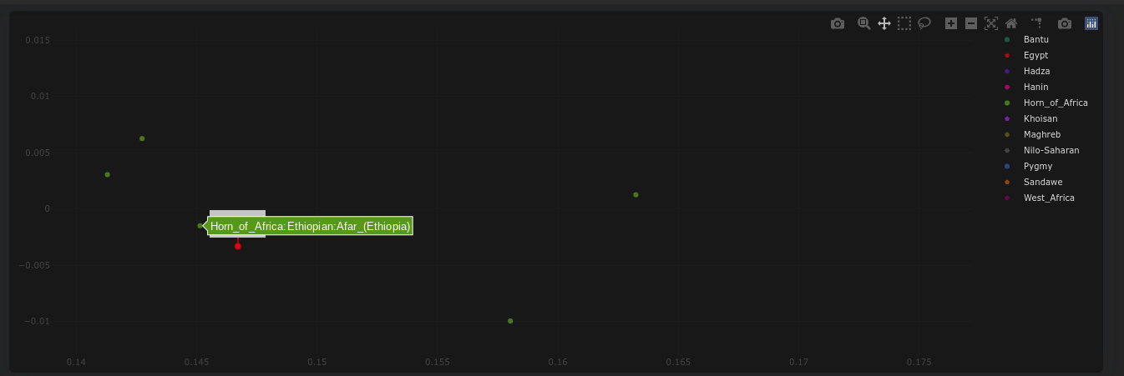Click green point near x 0.163
This screenshot has height=376, width=1124.
[x=635, y=195]
